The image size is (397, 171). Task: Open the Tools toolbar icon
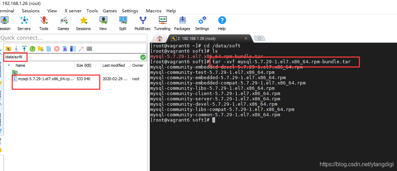pos(44,23)
